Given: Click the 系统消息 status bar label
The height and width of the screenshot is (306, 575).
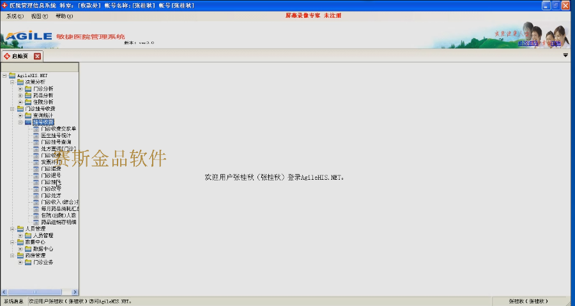Looking at the screenshot, I should [13, 302].
